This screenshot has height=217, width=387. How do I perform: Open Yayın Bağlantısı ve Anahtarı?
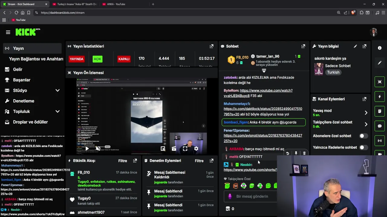[x=36, y=59]
